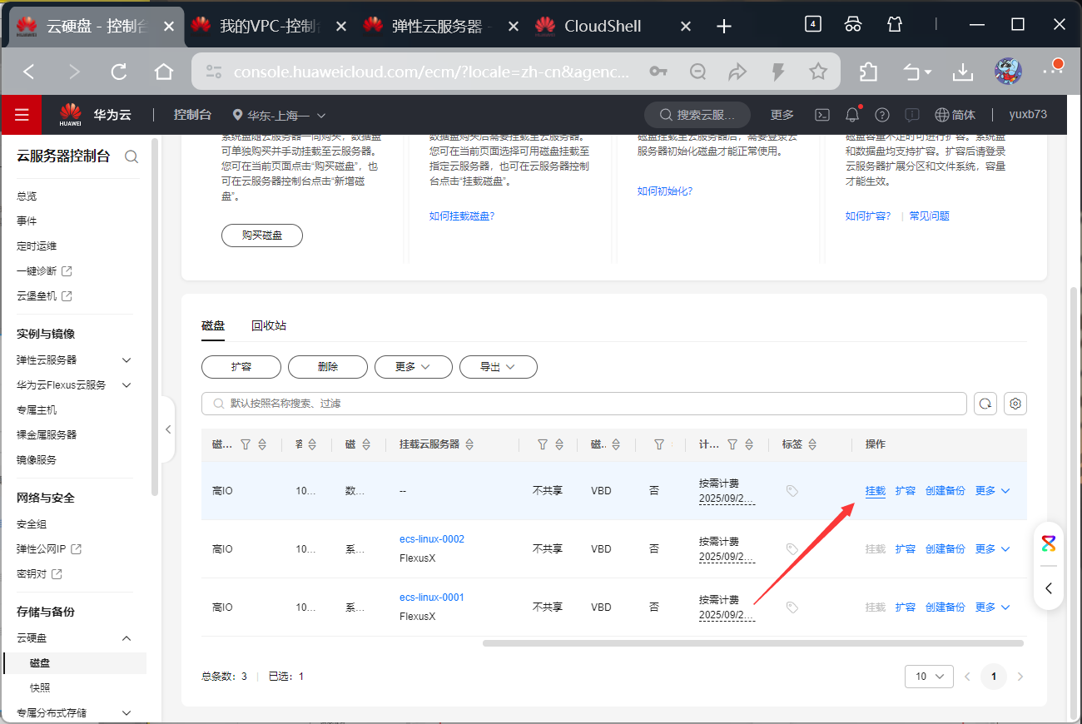This screenshot has width=1082, height=724.
Task: Filter the 计费 column
Action: (732, 445)
